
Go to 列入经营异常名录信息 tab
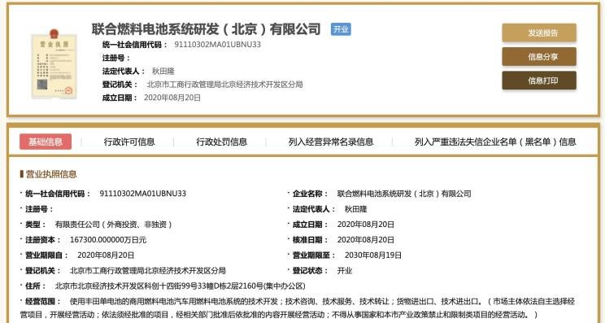(331, 142)
